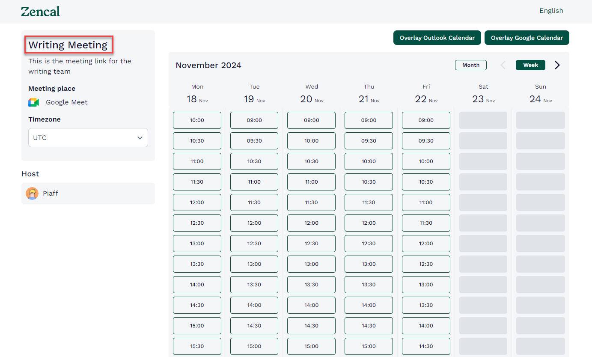Open the English language selector
Viewport: 592px width, 357px height.
551,10
